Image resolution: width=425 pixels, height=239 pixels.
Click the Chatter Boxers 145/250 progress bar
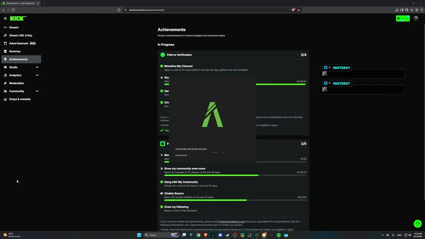tap(235, 200)
